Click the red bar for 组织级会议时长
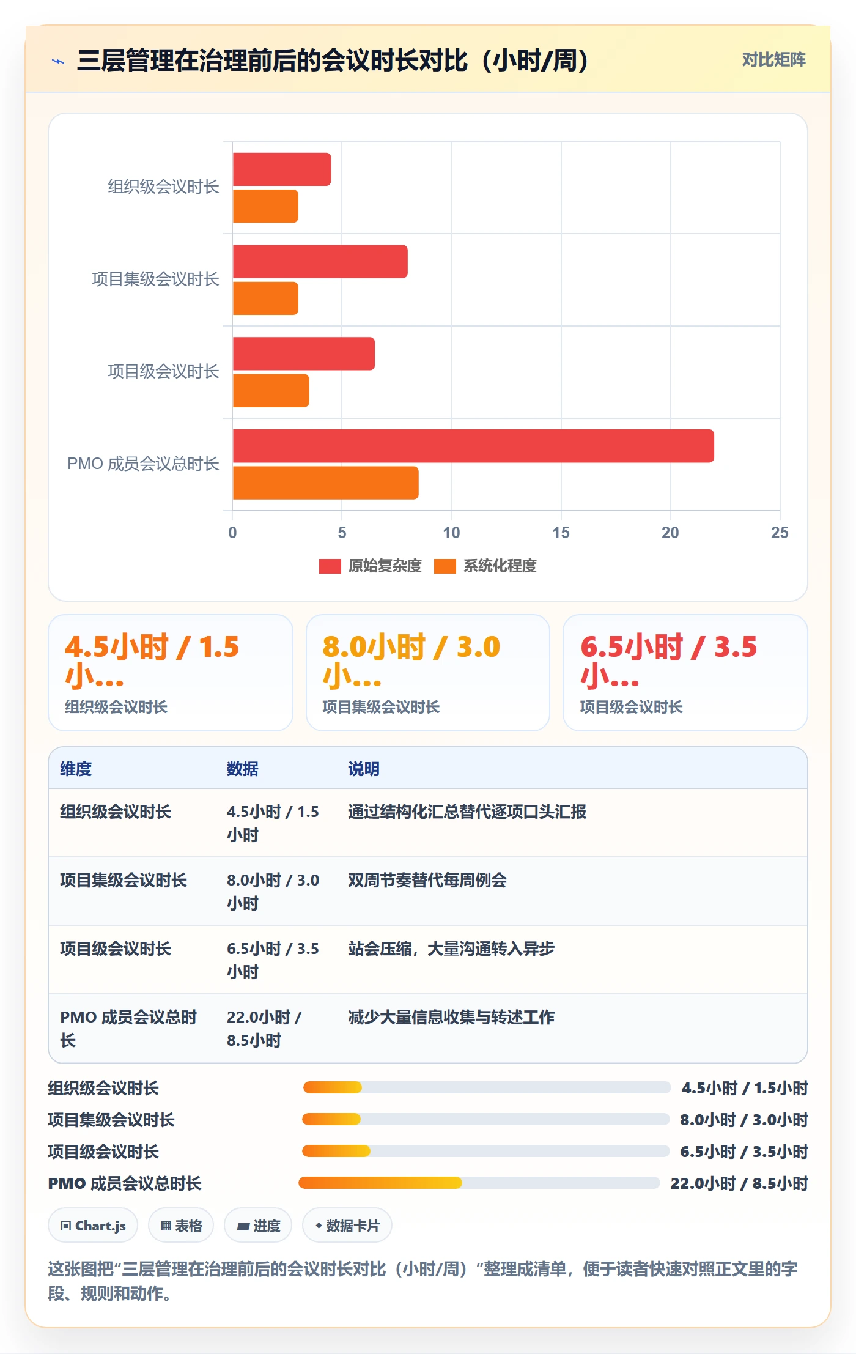 click(282, 169)
